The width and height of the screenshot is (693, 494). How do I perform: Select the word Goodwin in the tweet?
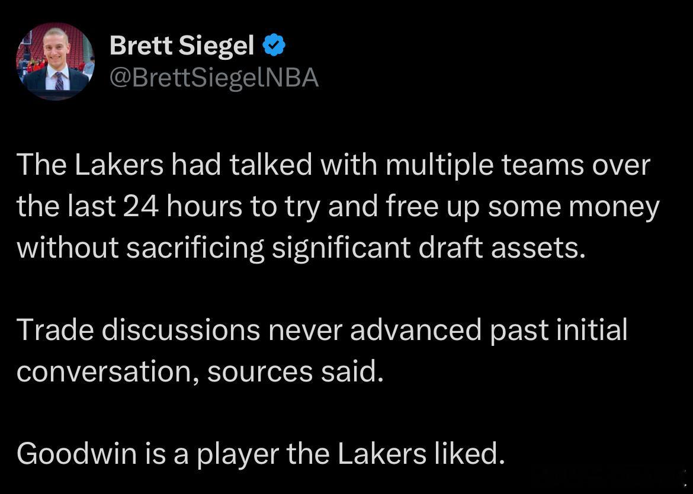coord(77,454)
